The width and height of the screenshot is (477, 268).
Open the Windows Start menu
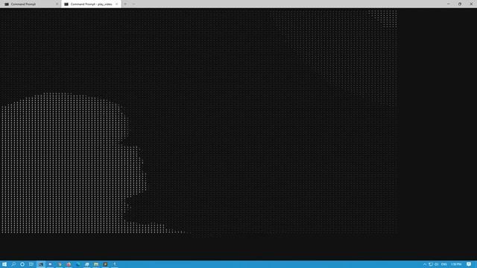pyautogui.click(x=4, y=264)
